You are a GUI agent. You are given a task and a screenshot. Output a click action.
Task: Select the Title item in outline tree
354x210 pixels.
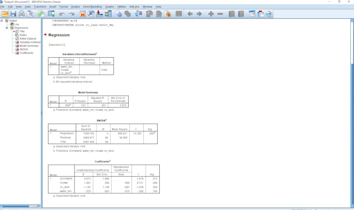[22, 31]
